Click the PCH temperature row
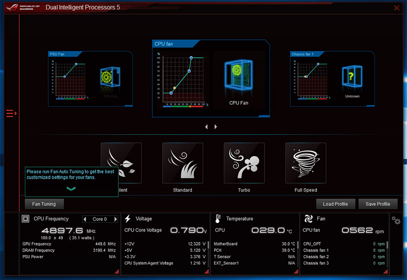The width and height of the screenshot is (407, 280). [254, 251]
